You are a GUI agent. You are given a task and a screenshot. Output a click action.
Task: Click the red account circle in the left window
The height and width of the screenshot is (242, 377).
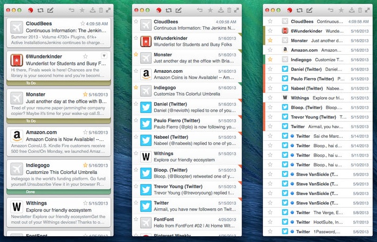[x=31, y=10]
